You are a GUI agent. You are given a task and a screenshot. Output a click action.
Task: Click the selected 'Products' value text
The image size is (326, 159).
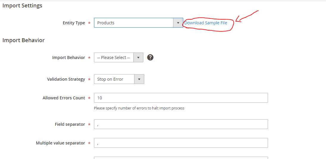click(106, 23)
